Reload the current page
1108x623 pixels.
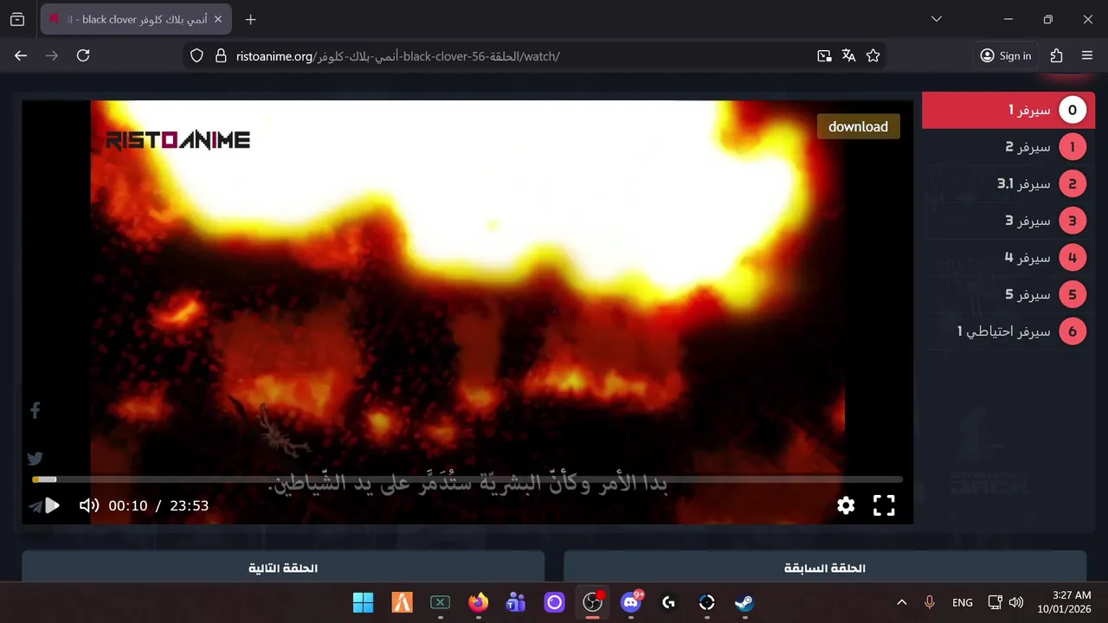click(x=83, y=55)
